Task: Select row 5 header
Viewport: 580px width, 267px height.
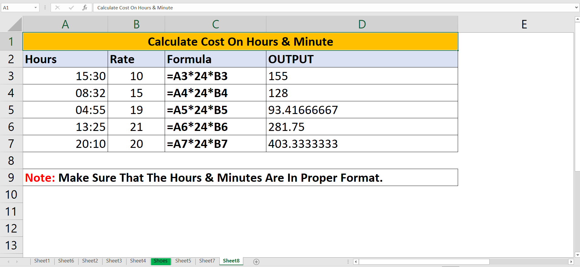Action: [11, 110]
